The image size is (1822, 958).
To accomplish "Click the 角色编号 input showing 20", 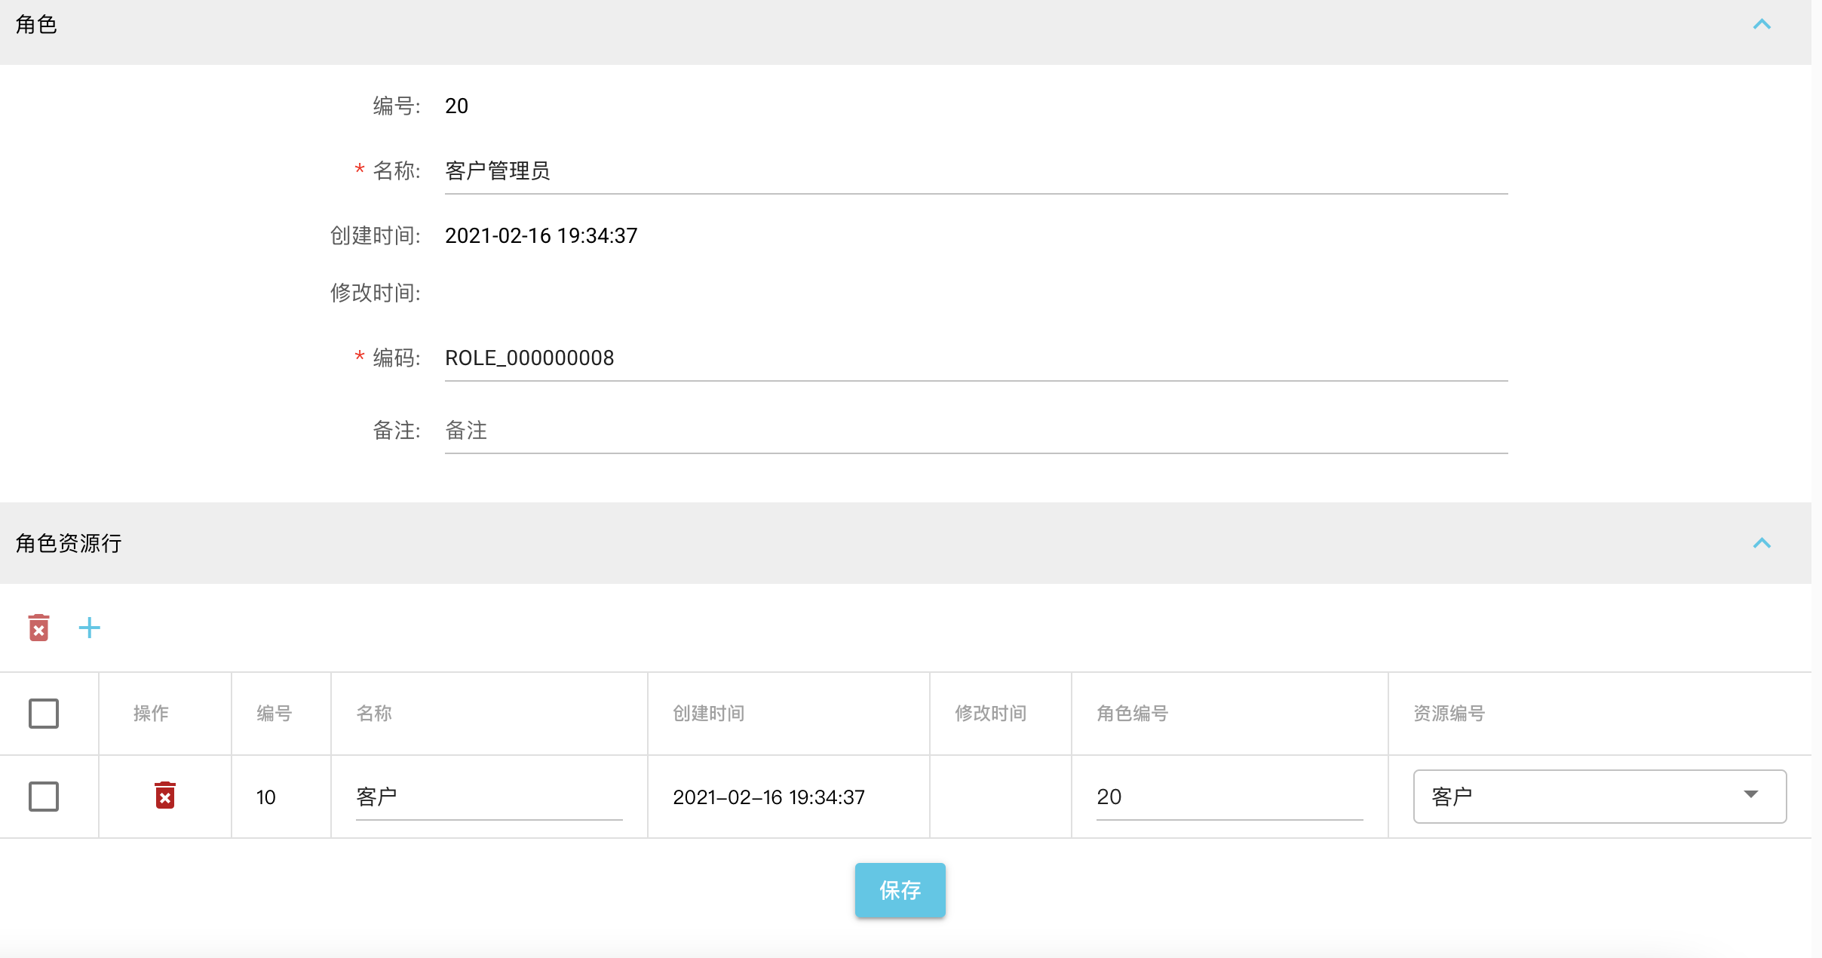I will click(x=1229, y=797).
